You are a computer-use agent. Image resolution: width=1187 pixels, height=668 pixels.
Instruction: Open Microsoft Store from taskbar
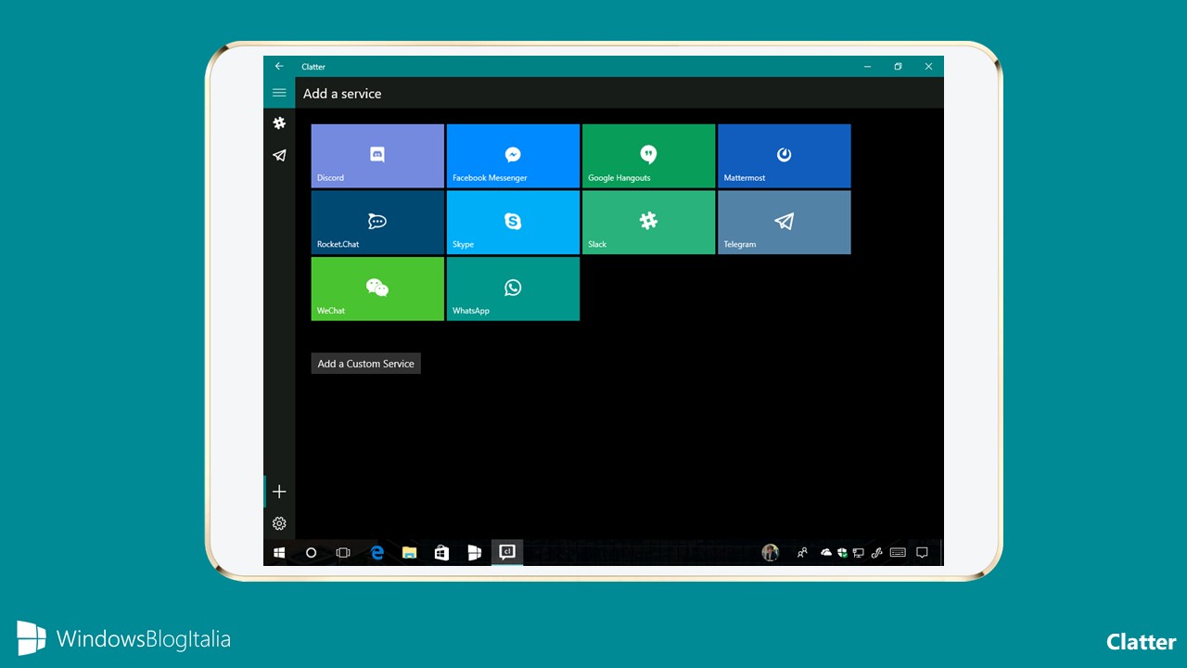tap(441, 553)
